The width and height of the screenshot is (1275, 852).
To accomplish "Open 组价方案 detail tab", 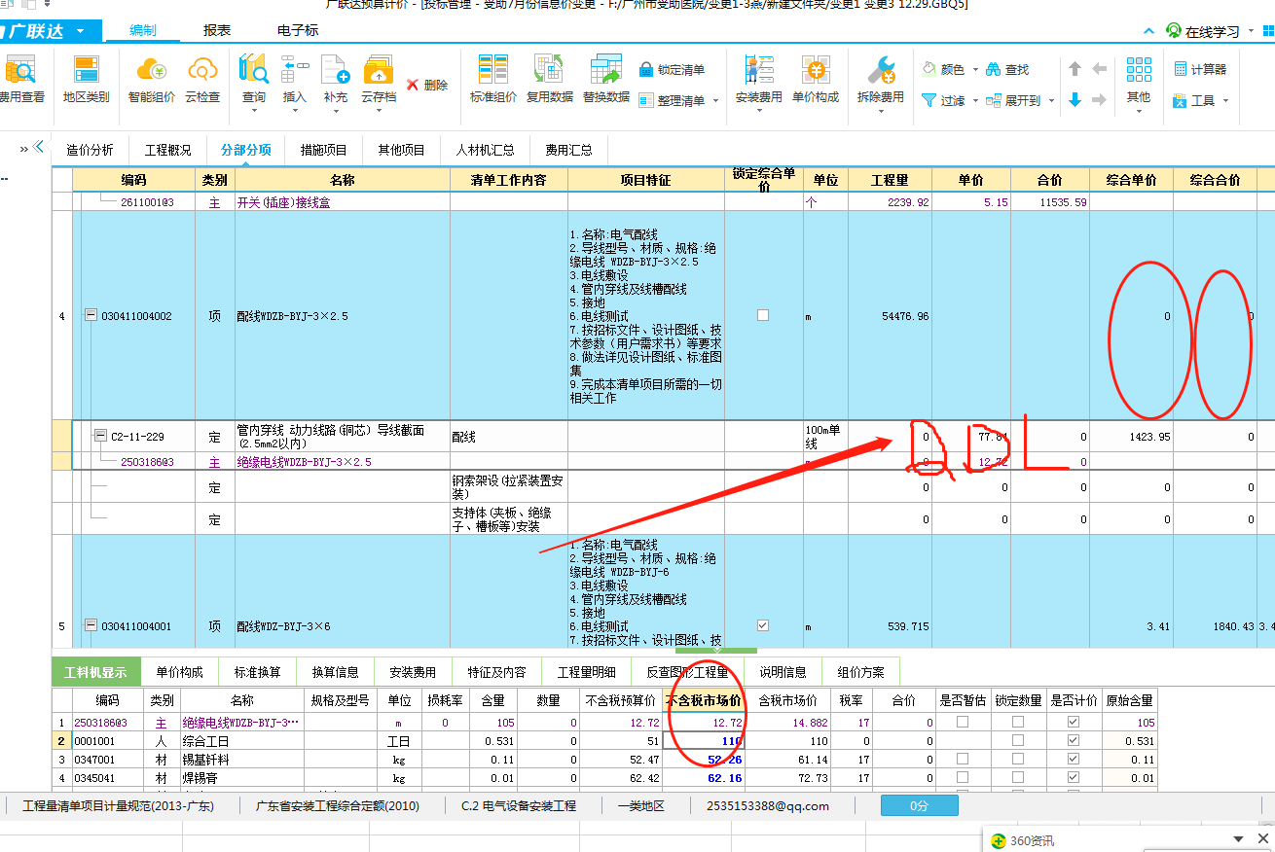I will (861, 672).
